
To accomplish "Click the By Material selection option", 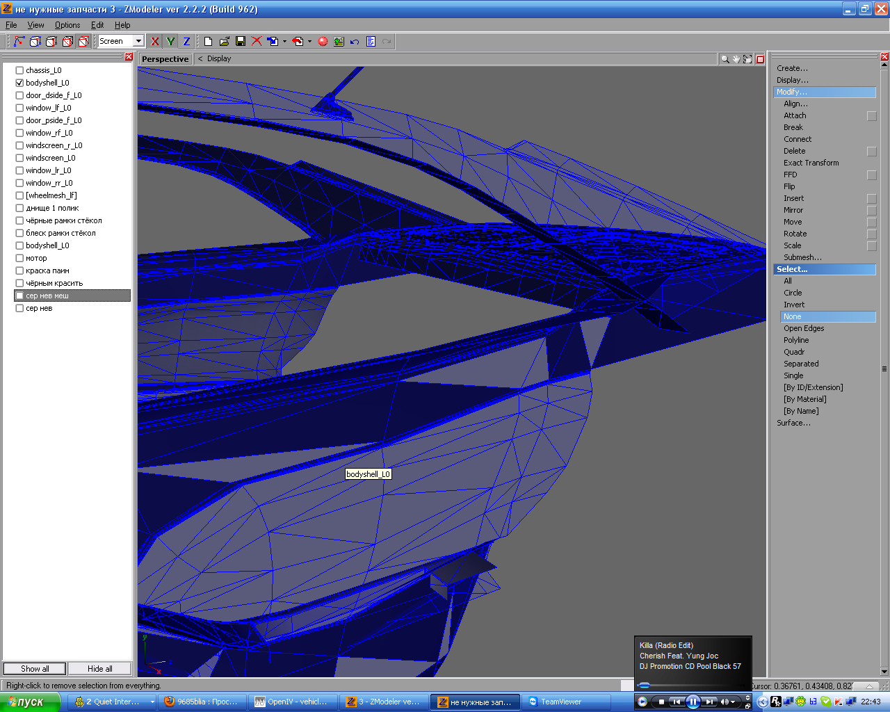I will (805, 399).
